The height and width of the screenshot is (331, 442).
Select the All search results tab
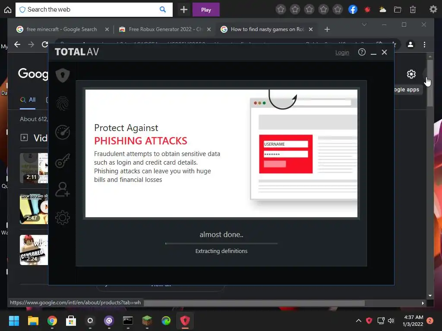(28, 100)
